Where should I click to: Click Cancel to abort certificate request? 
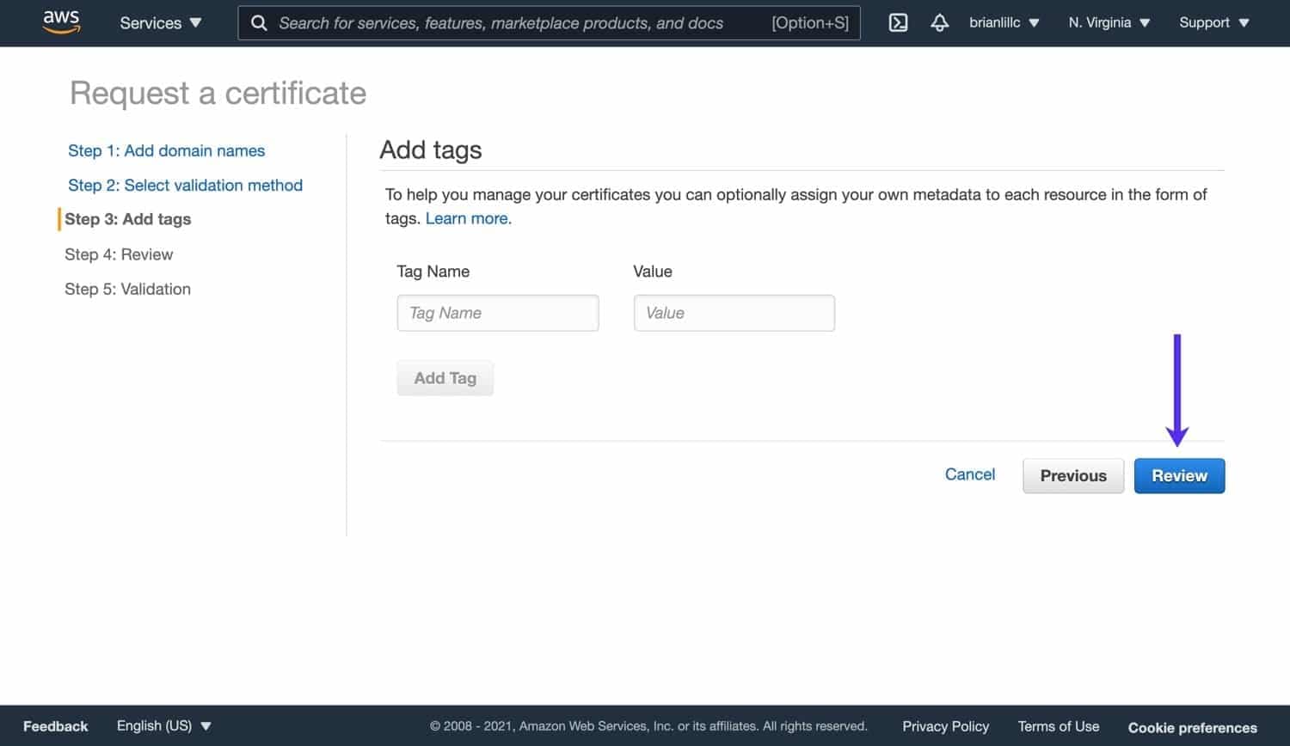[x=969, y=474]
